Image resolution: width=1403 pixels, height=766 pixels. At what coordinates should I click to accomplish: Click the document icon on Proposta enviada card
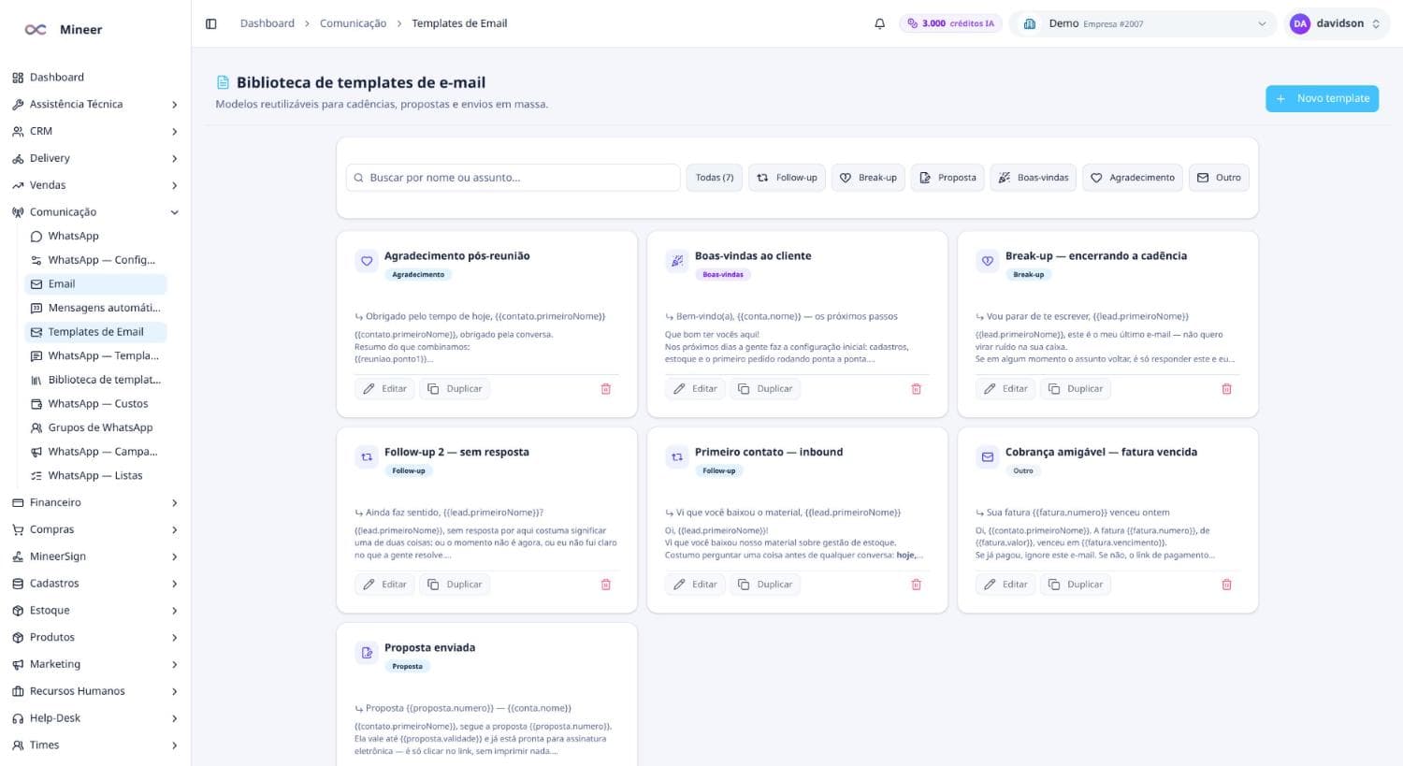[x=367, y=653]
